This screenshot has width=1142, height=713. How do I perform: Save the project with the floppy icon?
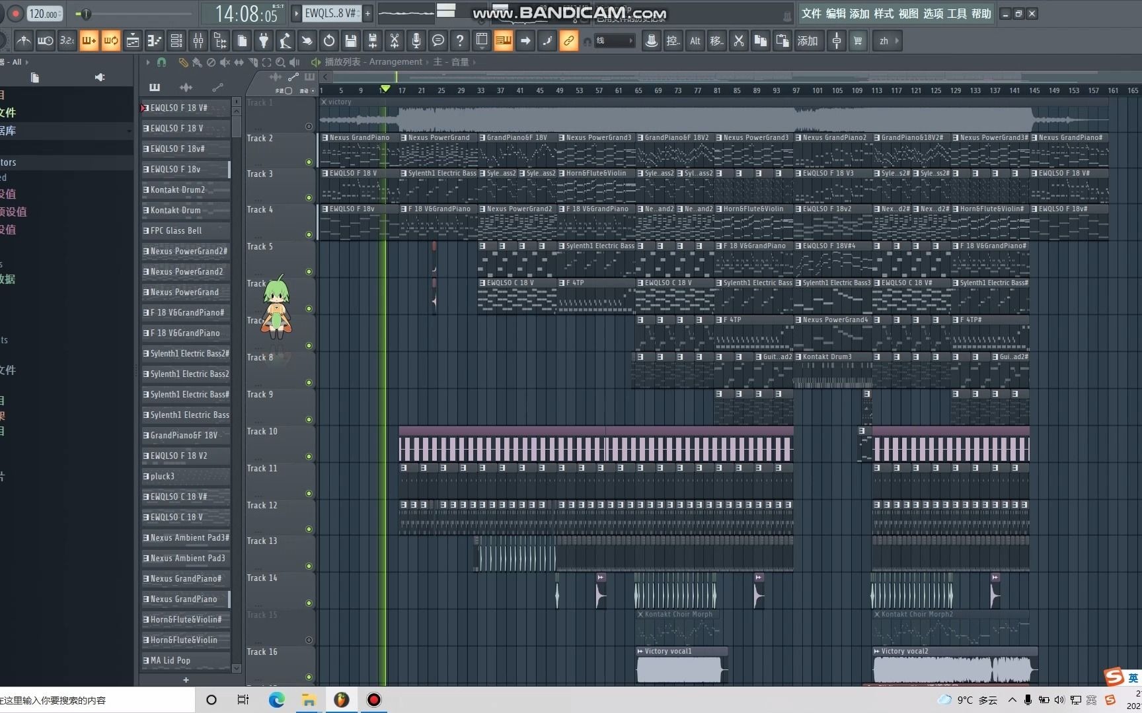[x=351, y=41]
